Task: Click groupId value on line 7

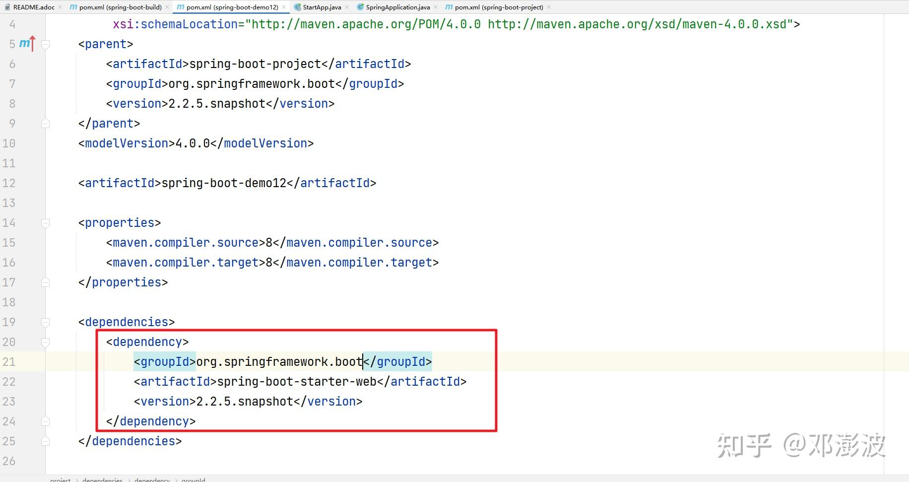Action: click(252, 84)
